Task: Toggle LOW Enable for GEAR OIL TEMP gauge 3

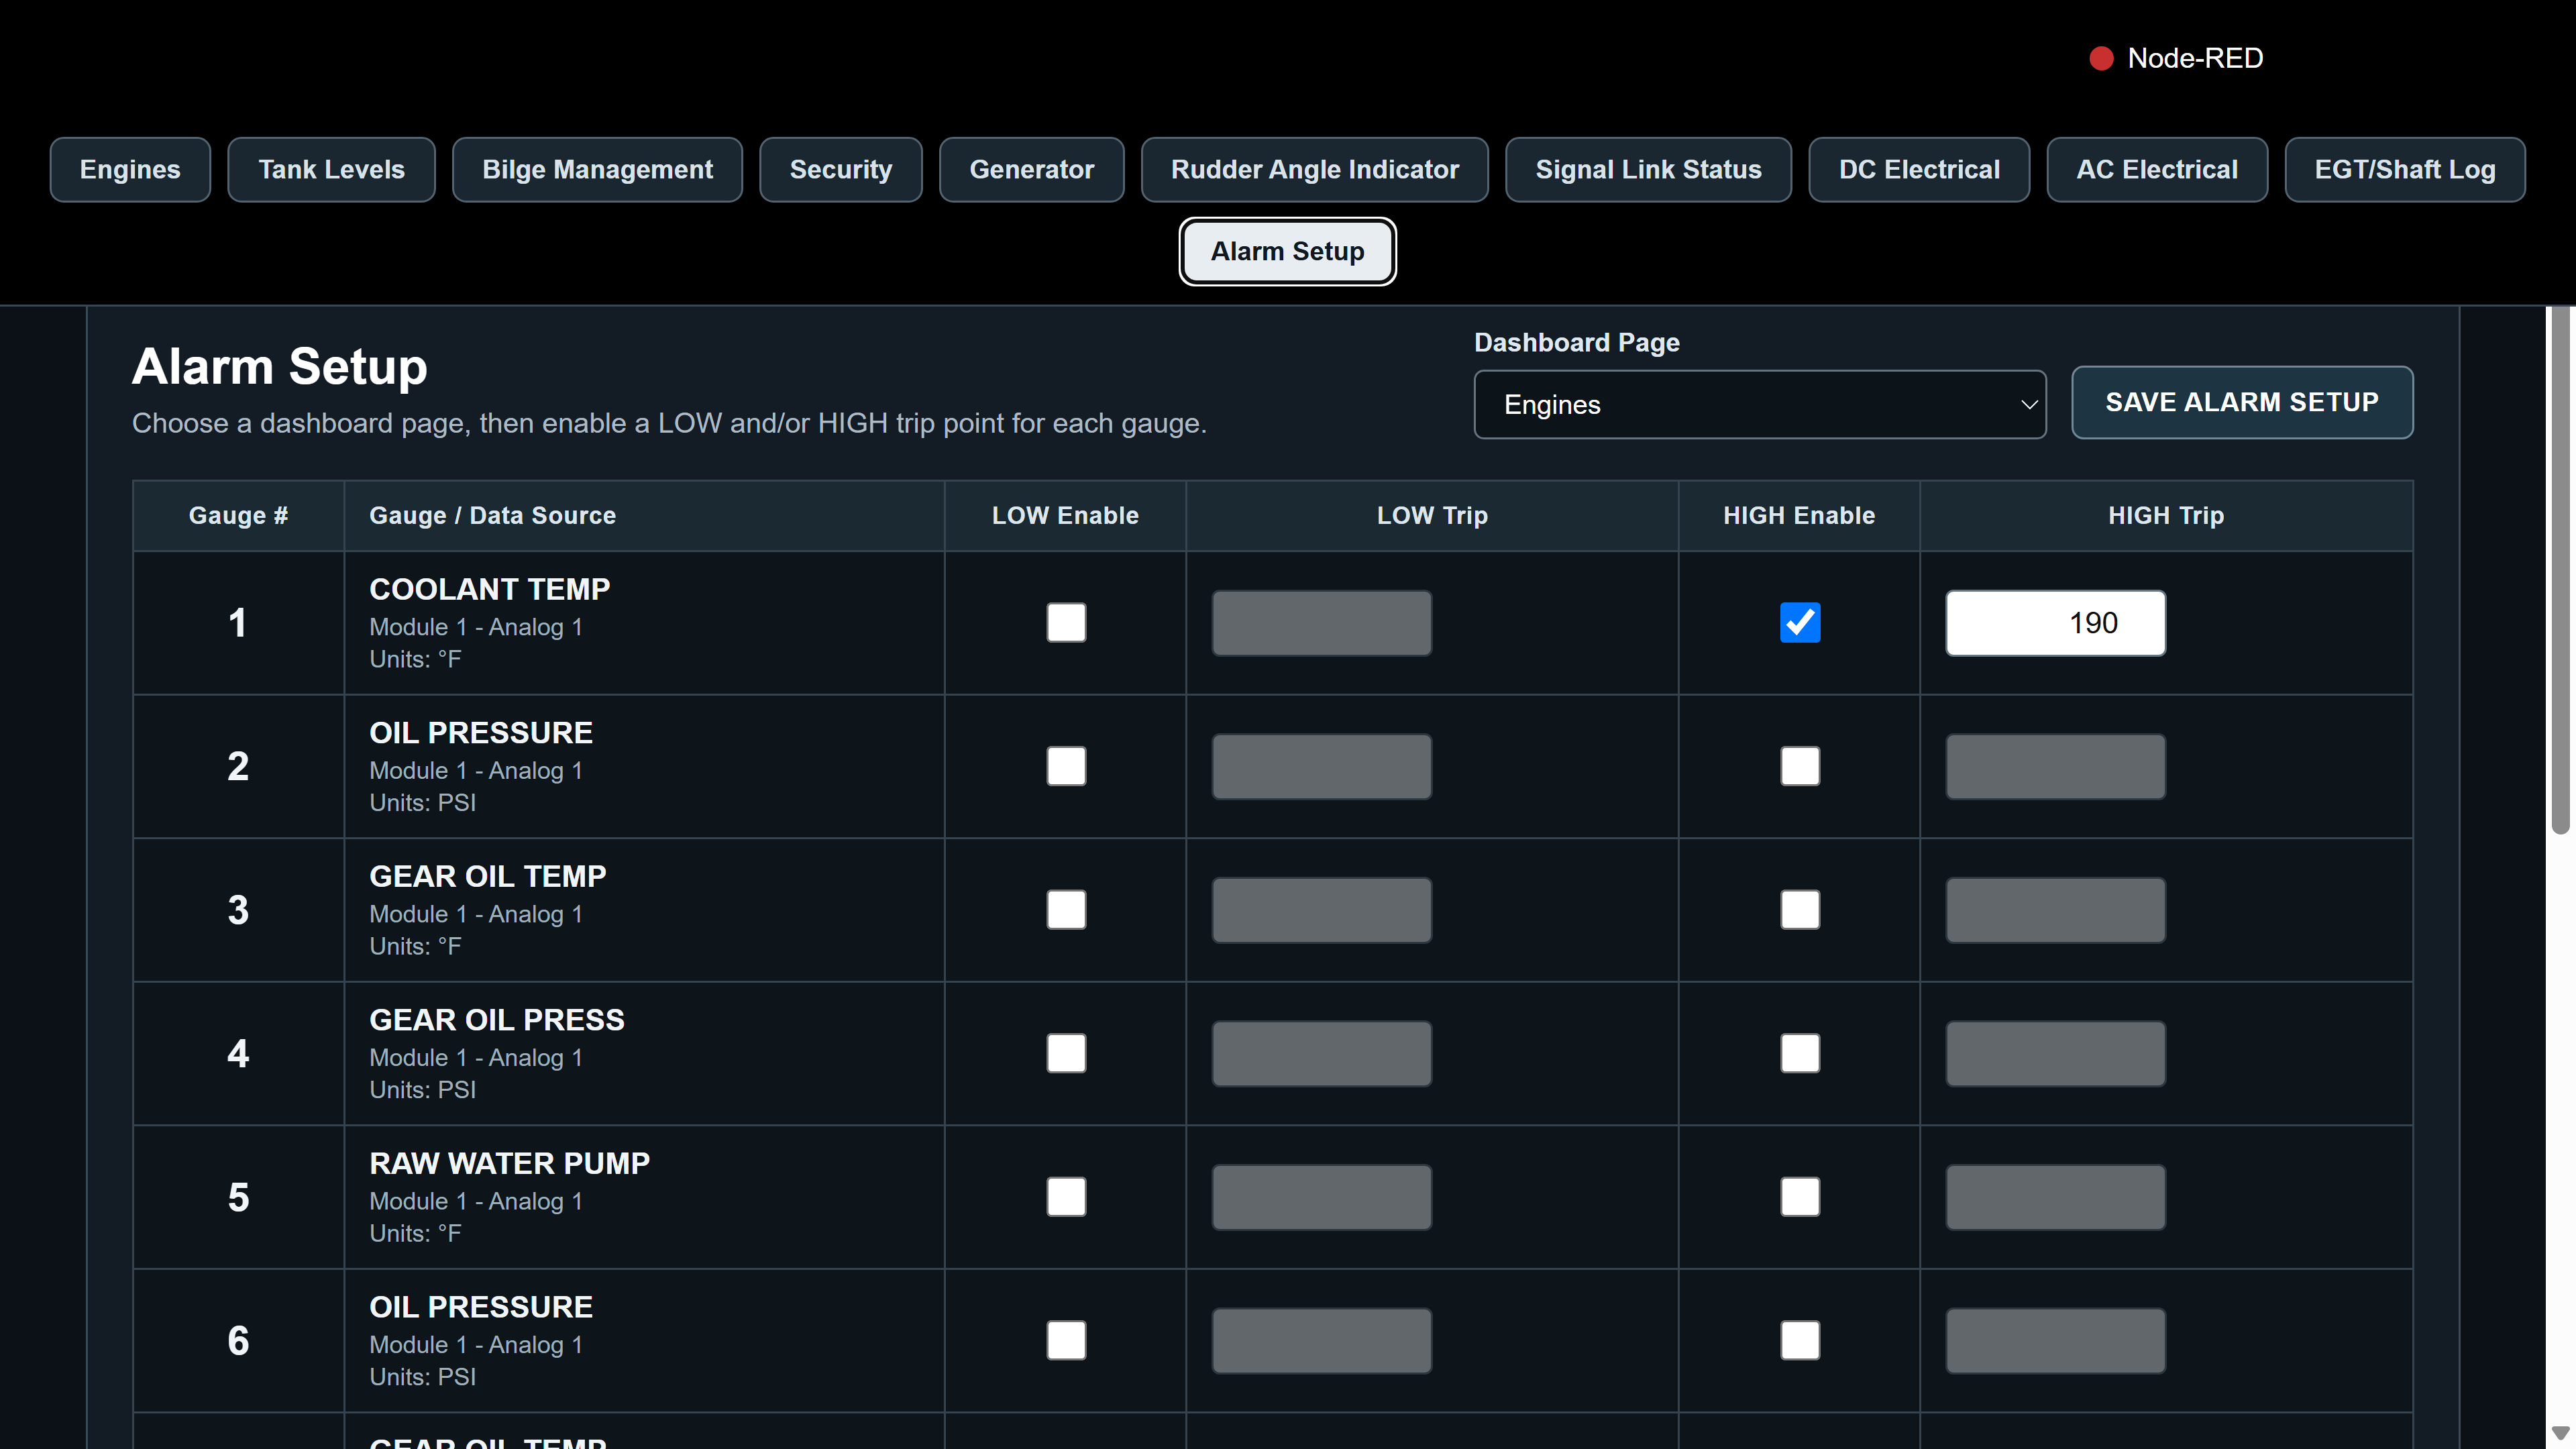Action: click(x=1066, y=910)
